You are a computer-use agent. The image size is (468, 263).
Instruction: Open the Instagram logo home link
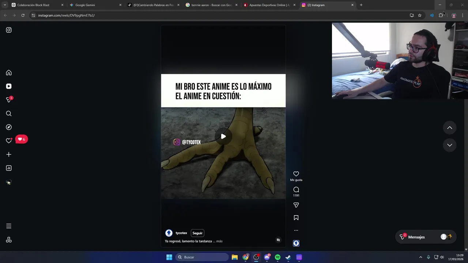(x=9, y=30)
